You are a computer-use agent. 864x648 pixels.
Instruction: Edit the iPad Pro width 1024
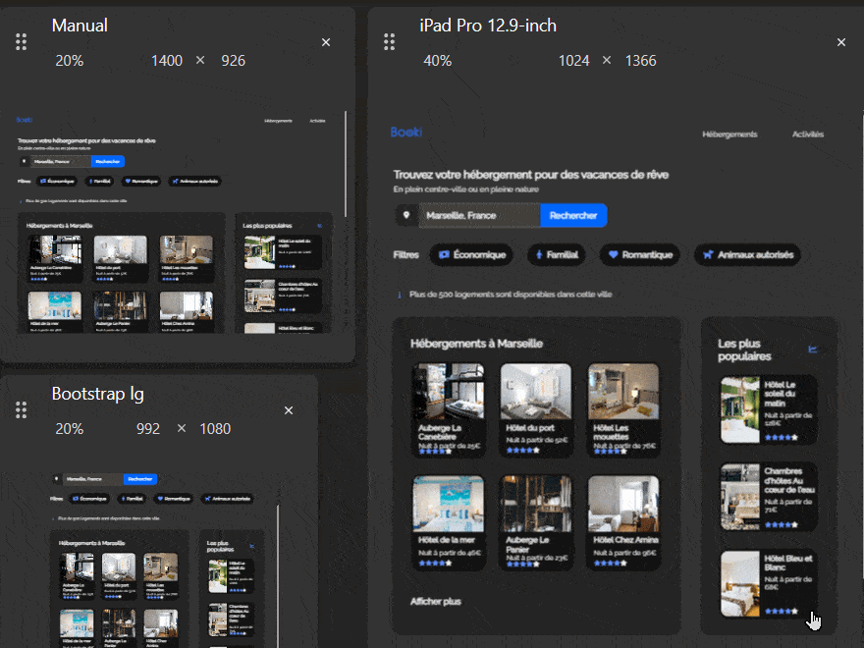tap(573, 61)
